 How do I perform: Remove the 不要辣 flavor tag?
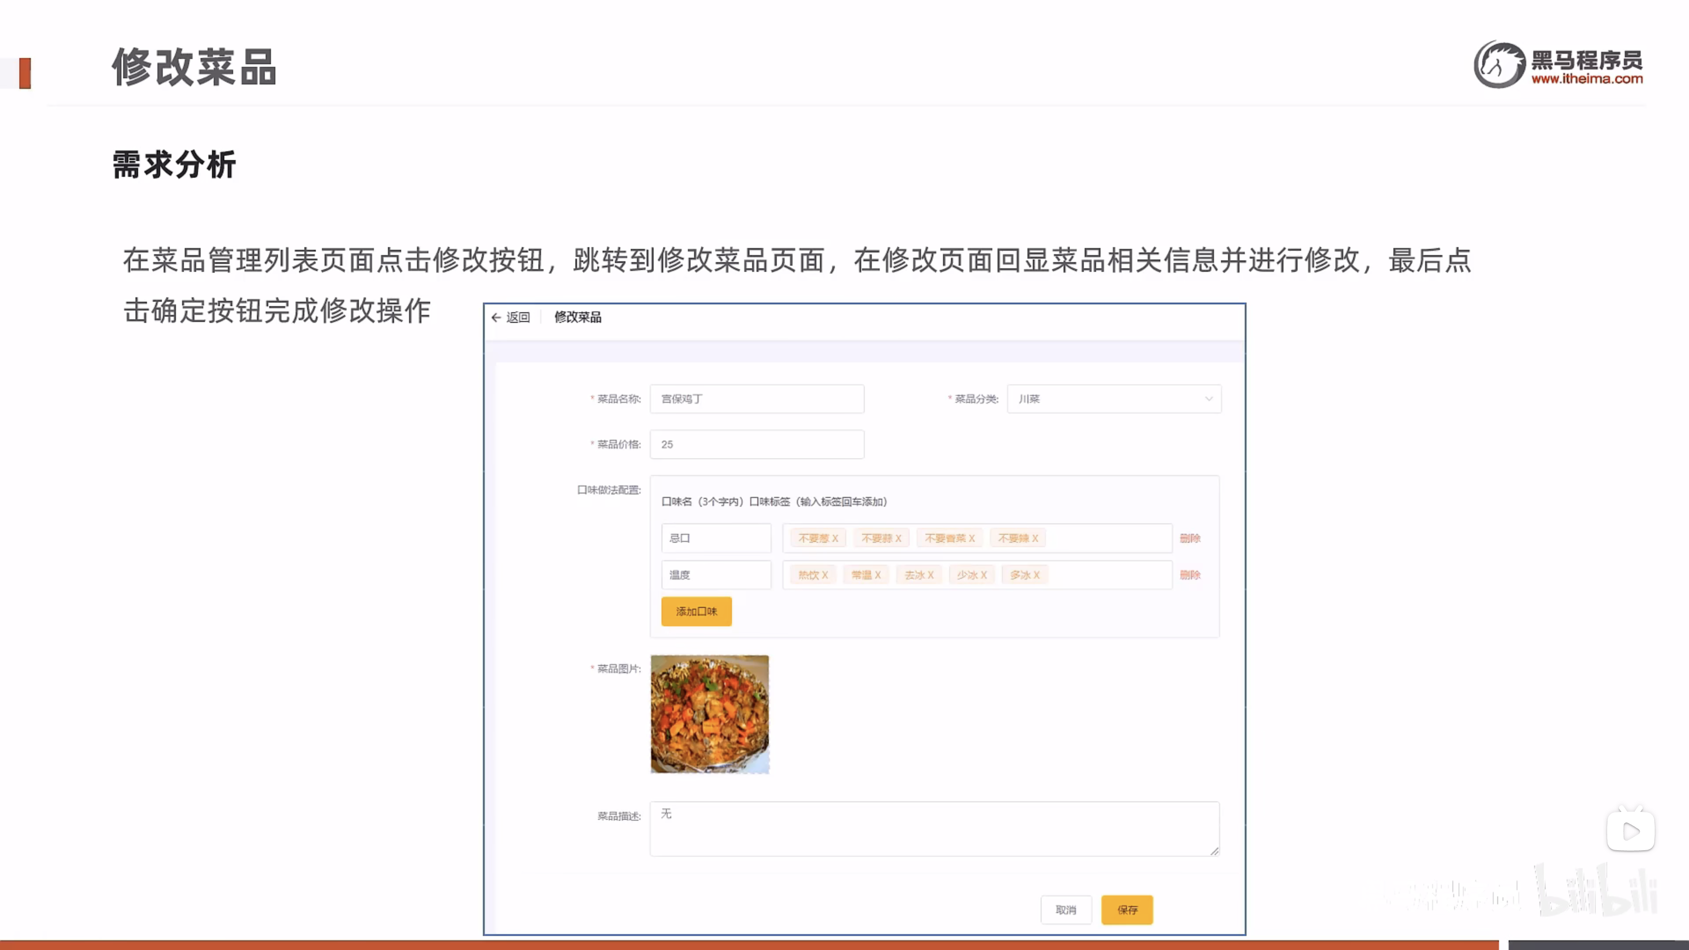pos(1035,538)
